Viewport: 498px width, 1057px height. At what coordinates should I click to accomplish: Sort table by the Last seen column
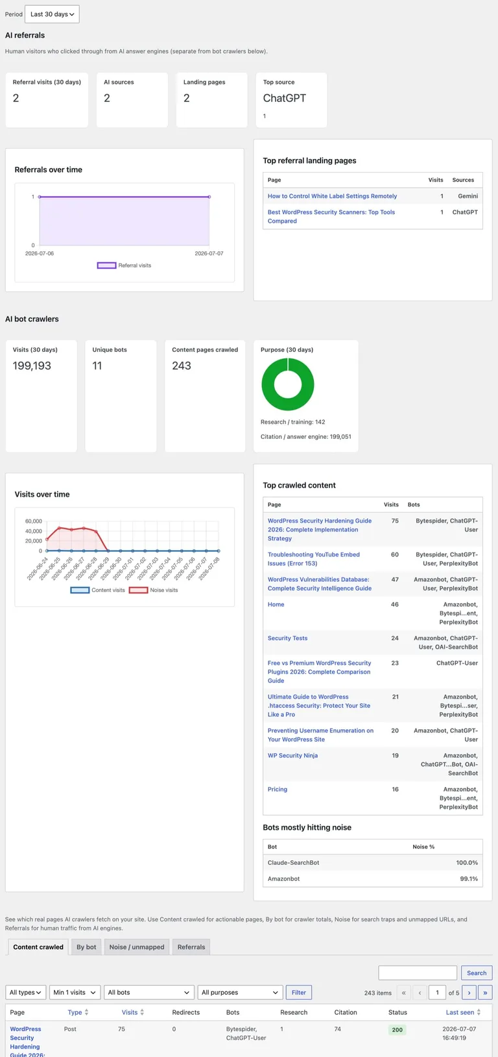[463, 1012]
